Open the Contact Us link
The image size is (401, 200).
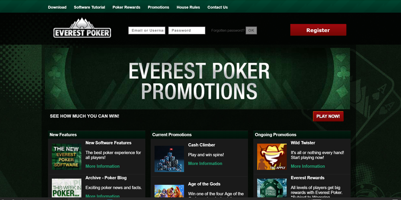pyautogui.click(x=217, y=7)
